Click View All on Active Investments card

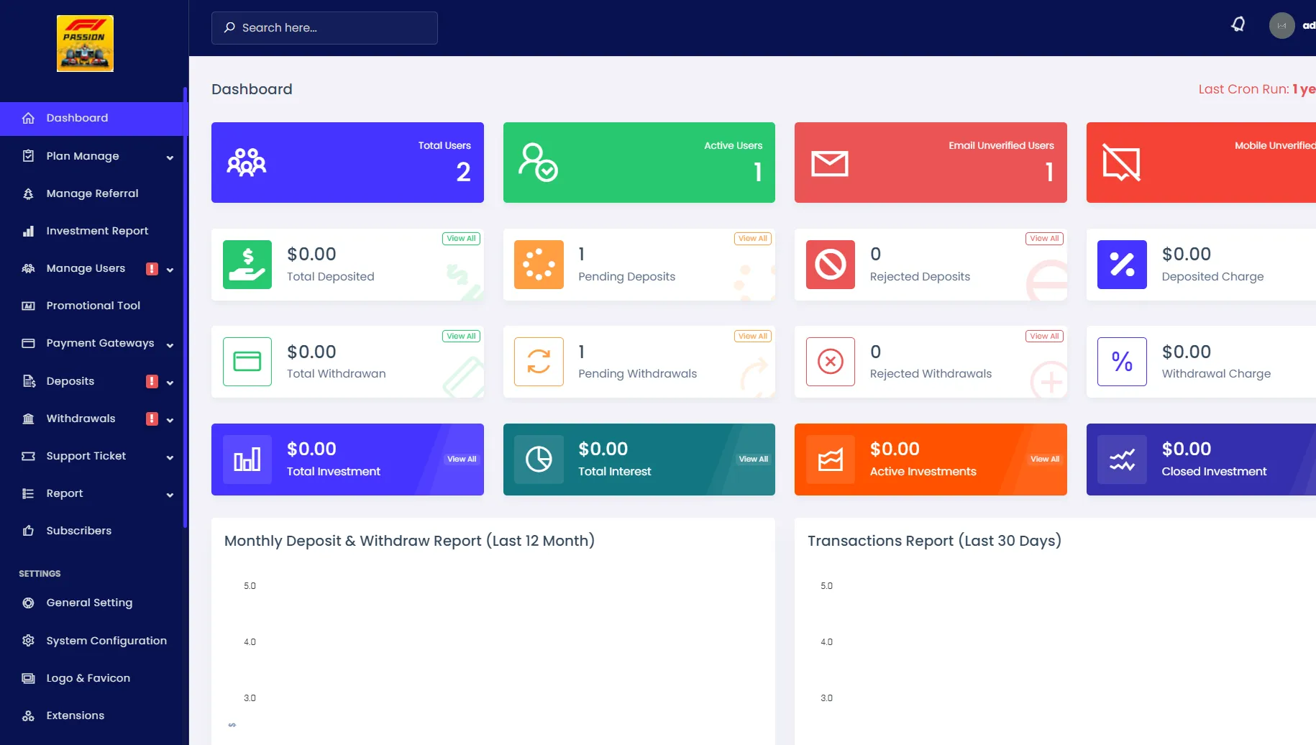coord(1044,459)
